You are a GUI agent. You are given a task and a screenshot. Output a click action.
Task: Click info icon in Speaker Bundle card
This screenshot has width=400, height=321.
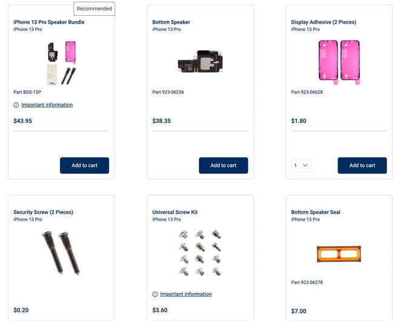(x=16, y=105)
